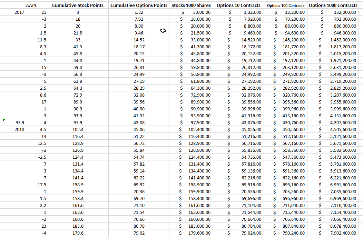Click the 40.00 cell in Cumulative Options Points

(x=139, y=109)
